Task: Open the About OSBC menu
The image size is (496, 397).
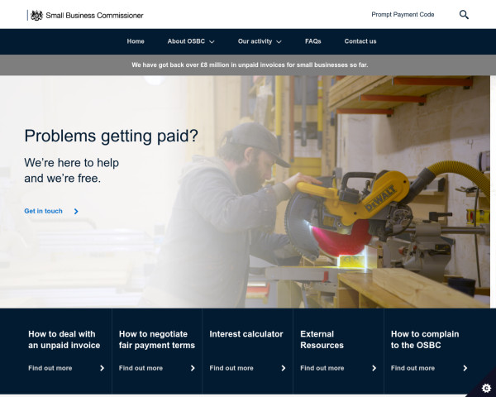Action: pos(186,41)
